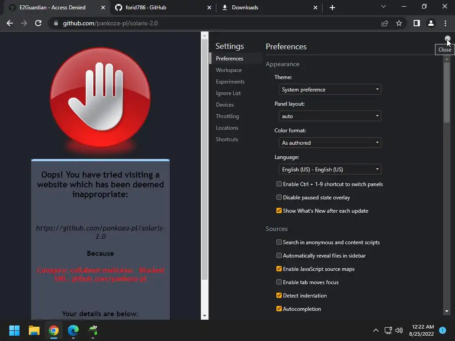Screen dimensions: 455x341
Task: Click the settings panel scrollbar down arrow
Action: (447, 311)
